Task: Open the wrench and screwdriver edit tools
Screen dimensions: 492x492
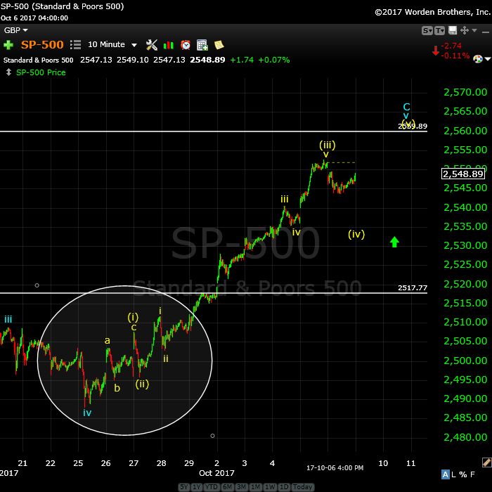Action: 152,45
